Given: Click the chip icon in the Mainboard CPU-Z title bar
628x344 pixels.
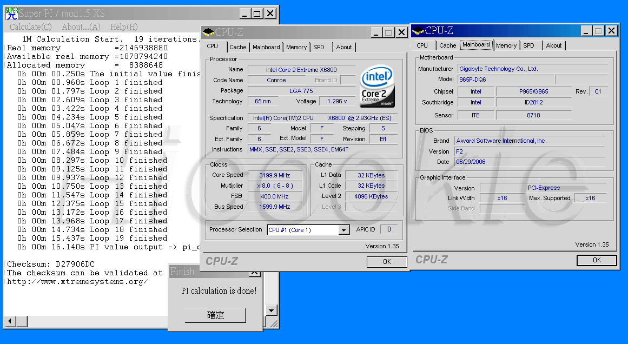Looking at the screenshot, I should tap(418, 31).
